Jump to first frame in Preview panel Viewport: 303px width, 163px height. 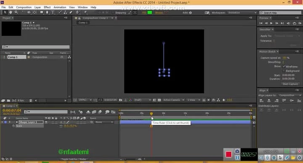click(261, 23)
